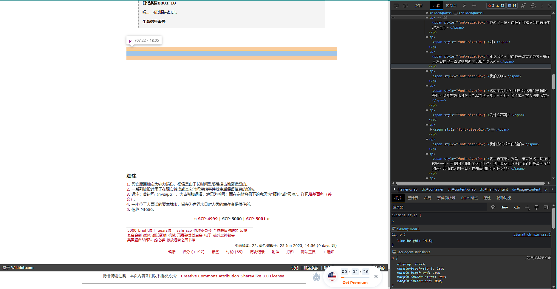Activate the inspect element picker icon
The width and height of the screenshot is (557, 289).
click(x=396, y=6)
